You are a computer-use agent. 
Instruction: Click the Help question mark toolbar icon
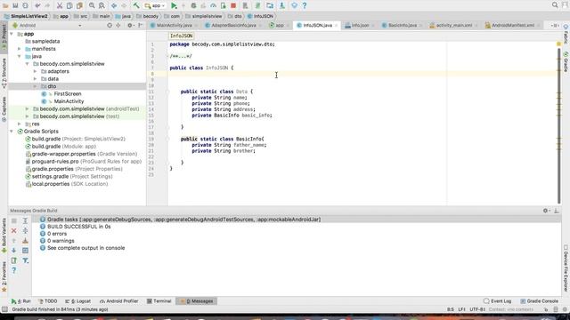point(305,5)
